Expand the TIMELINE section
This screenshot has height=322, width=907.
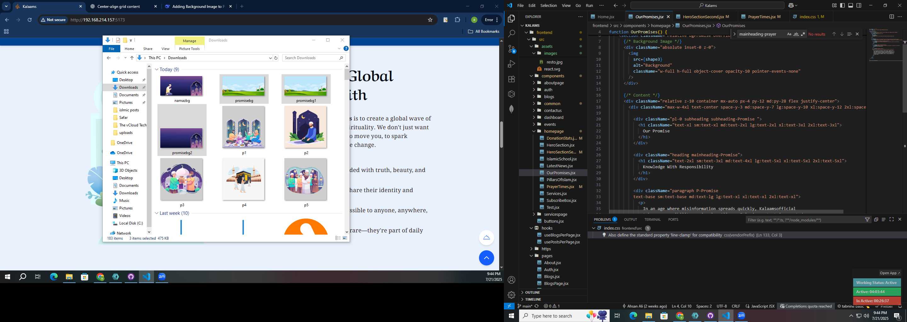point(533,299)
